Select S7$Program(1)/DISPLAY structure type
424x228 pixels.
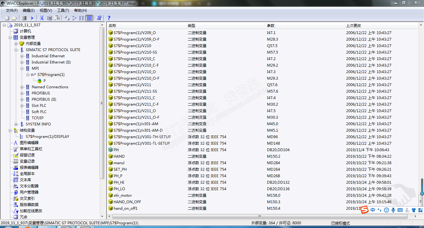pos(47,137)
